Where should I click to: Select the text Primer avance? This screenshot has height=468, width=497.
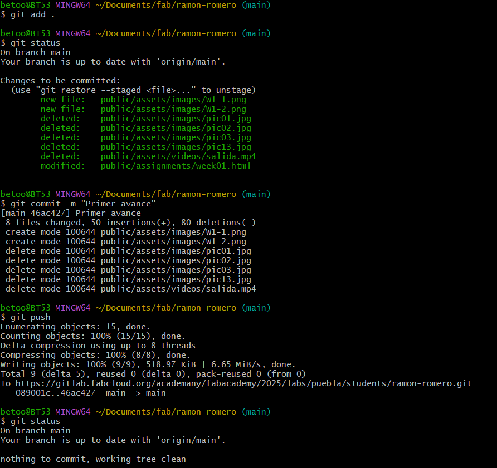108,213
